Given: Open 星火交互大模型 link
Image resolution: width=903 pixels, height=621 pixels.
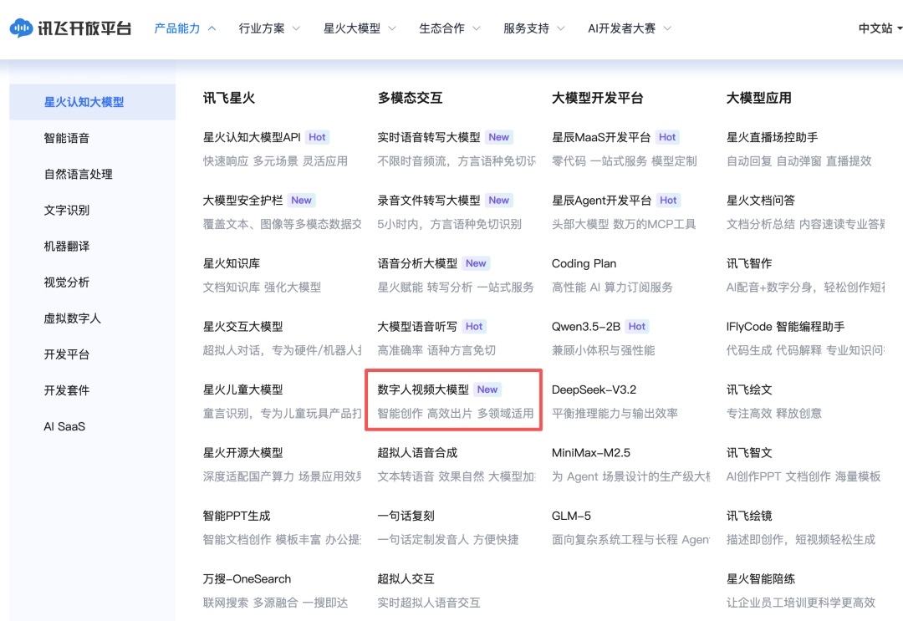Looking at the screenshot, I should point(242,326).
